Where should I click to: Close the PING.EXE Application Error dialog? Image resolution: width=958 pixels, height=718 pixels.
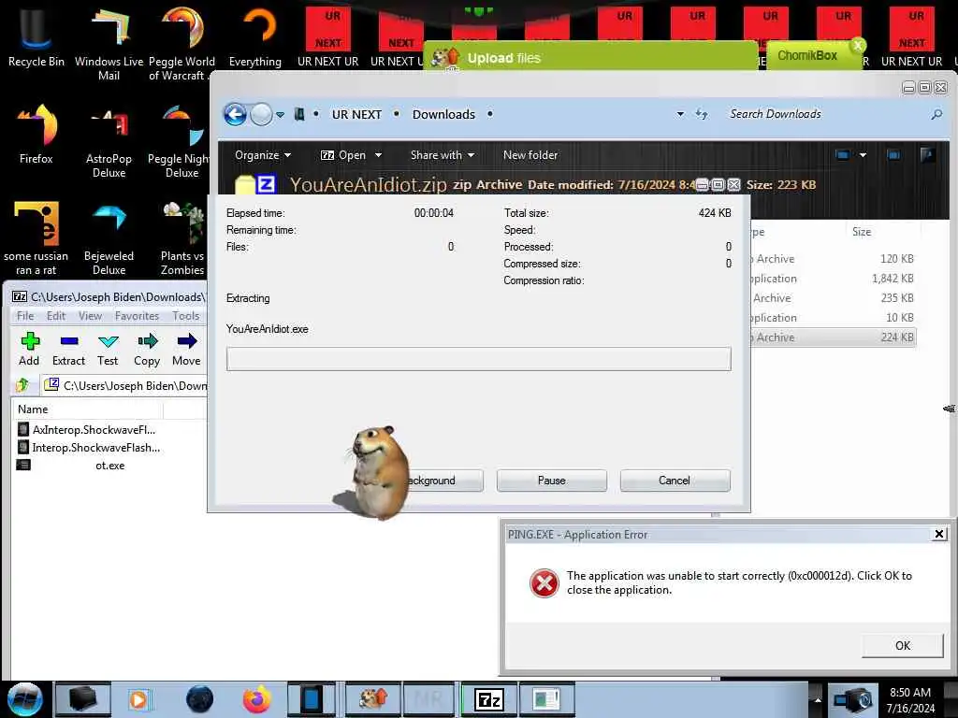pos(939,534)
